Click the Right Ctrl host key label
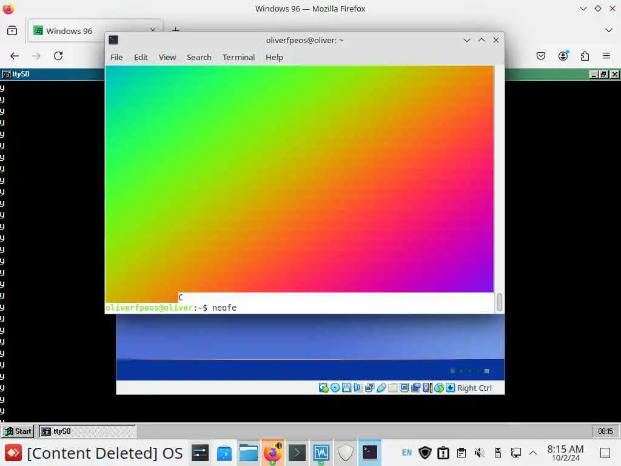Screen dimensions: 621x466 tap(474, 388)
